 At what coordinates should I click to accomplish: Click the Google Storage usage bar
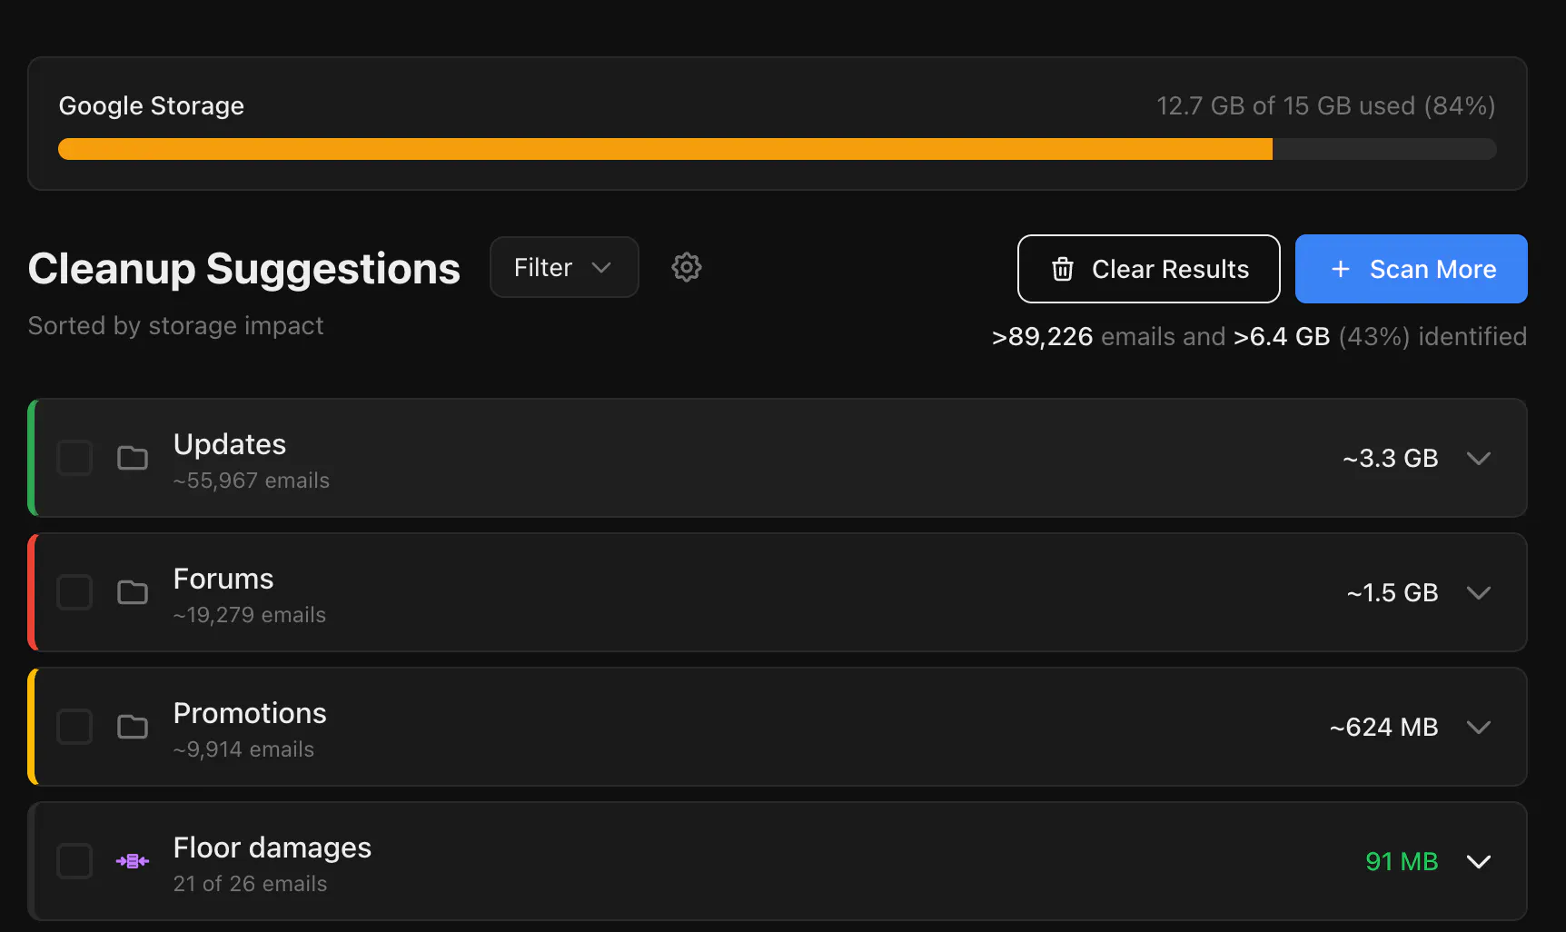pos(778,149)
